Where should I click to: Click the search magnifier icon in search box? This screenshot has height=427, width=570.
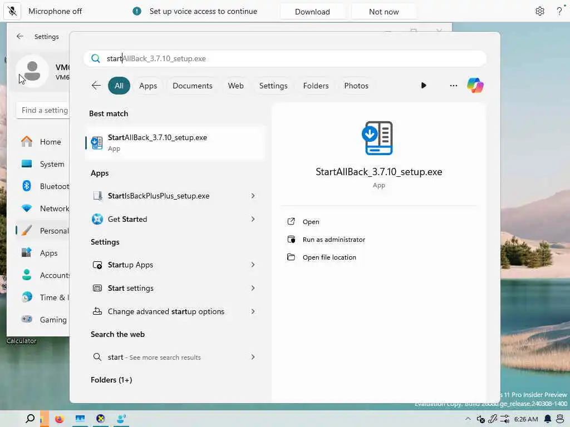pos(96,58)
